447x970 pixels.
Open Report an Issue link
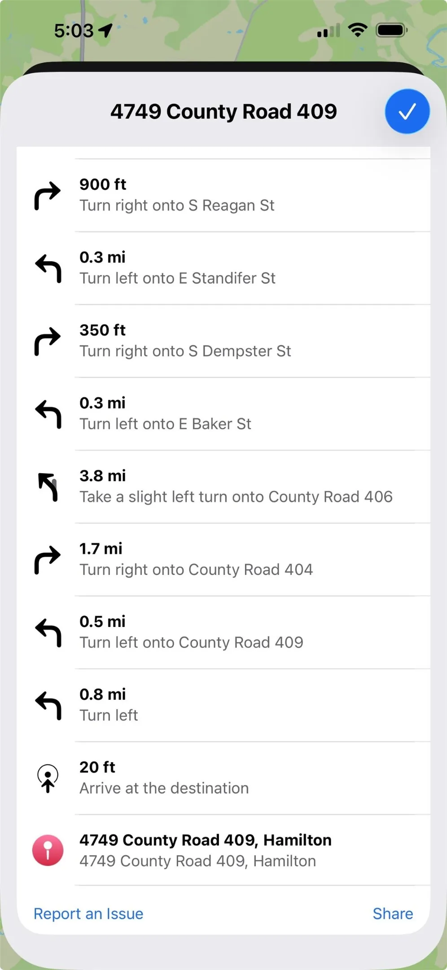coord(88,913)
